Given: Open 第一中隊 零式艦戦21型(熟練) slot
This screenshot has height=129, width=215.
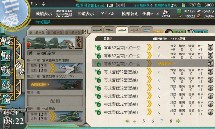Looking at the screenshot, I should tap(55, 68).
